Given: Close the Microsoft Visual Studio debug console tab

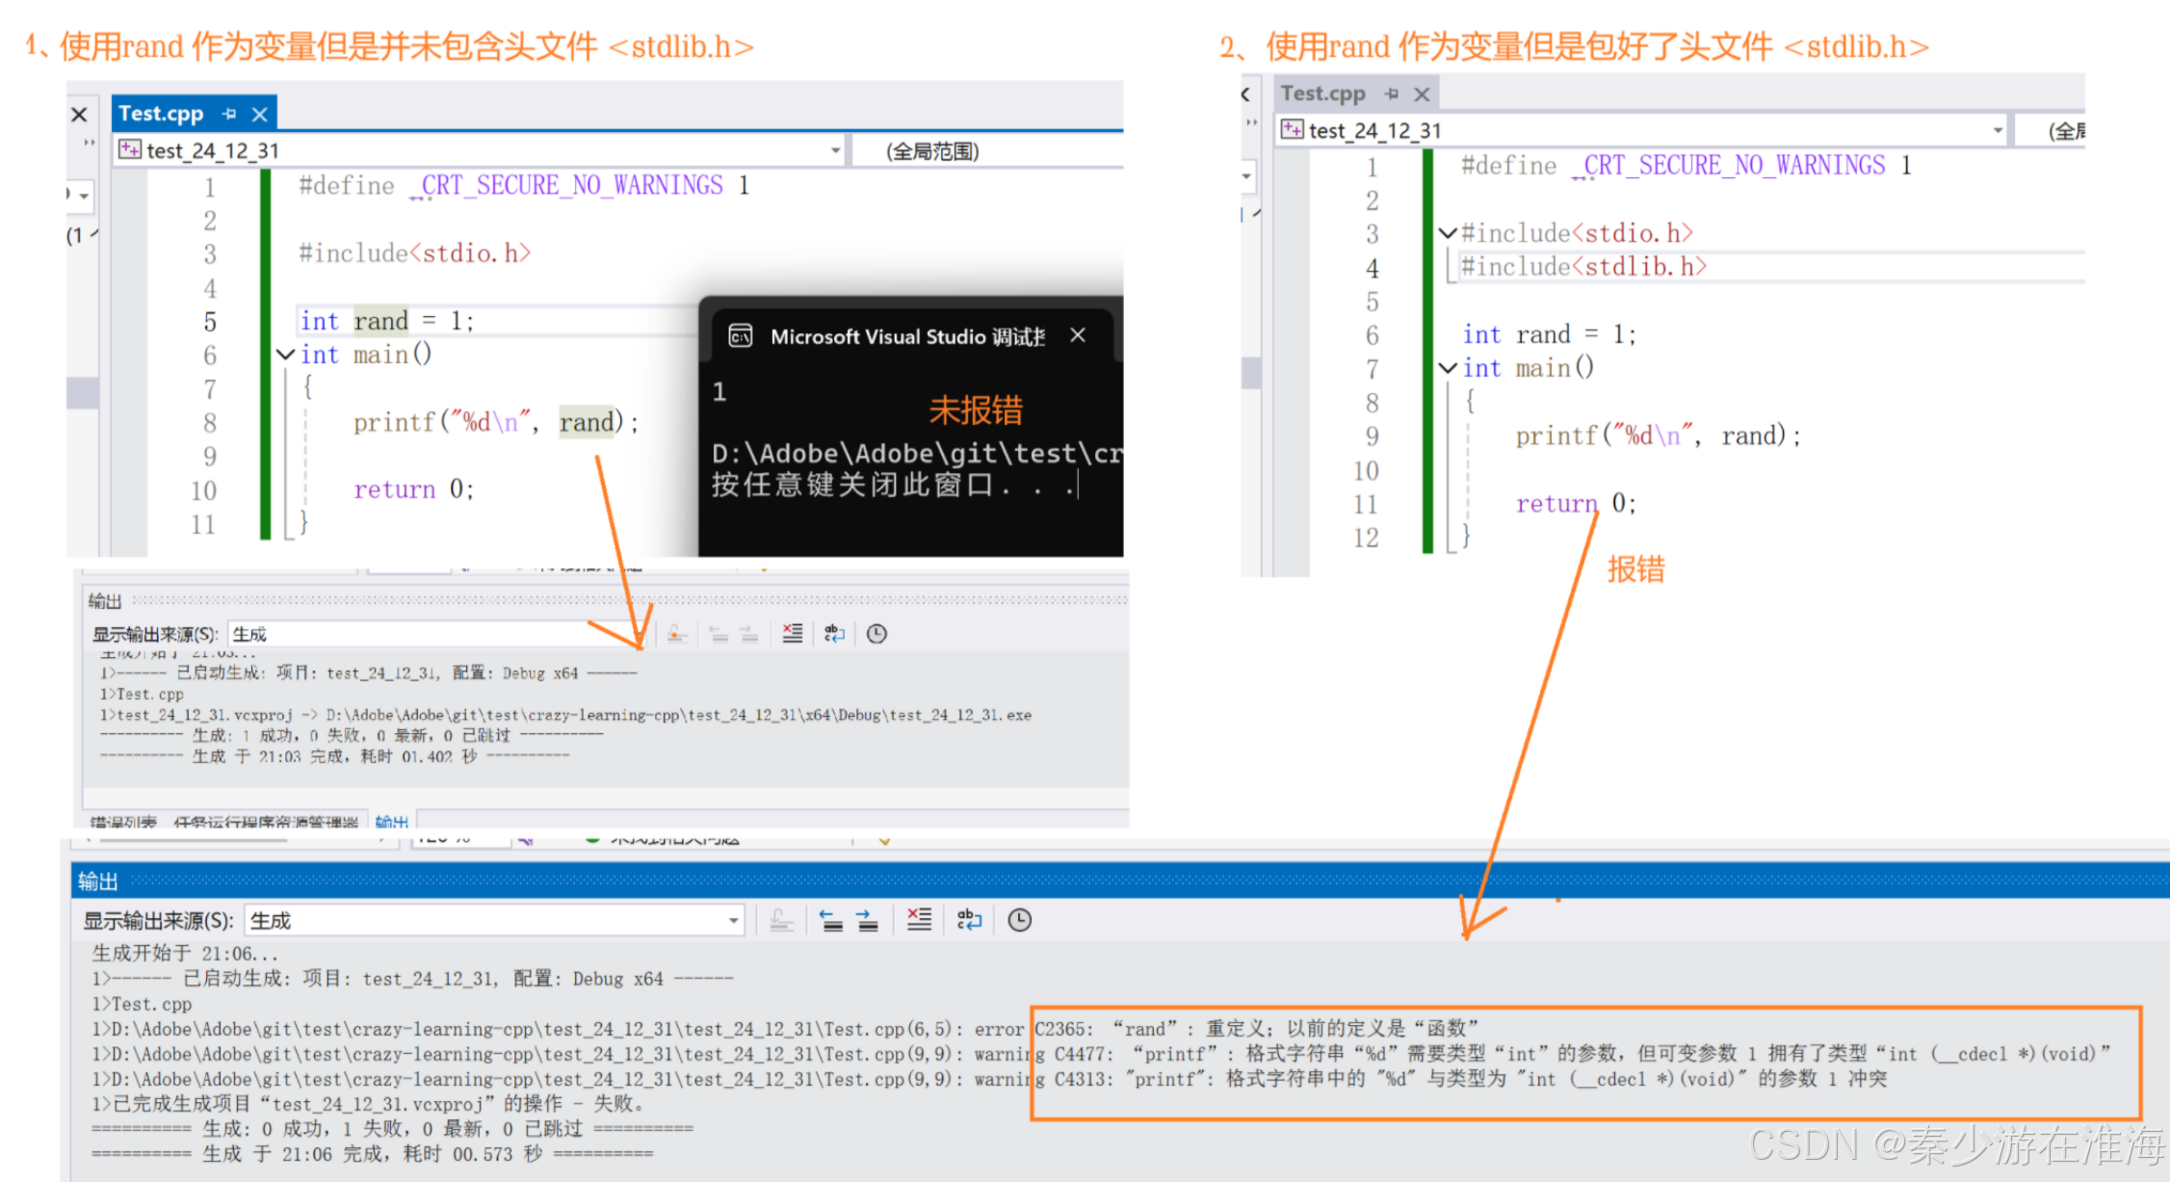Looking at the screenshot, I should click(x=1078, y=335).
